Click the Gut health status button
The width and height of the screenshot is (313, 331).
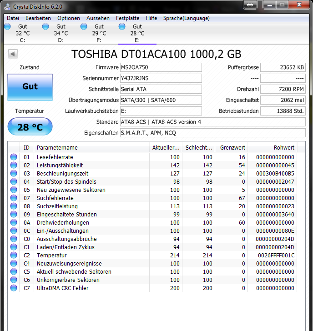(30, 87)
